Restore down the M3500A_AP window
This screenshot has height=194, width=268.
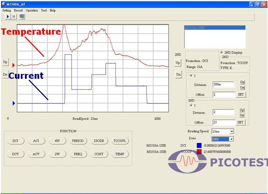[x=258, y=4]
